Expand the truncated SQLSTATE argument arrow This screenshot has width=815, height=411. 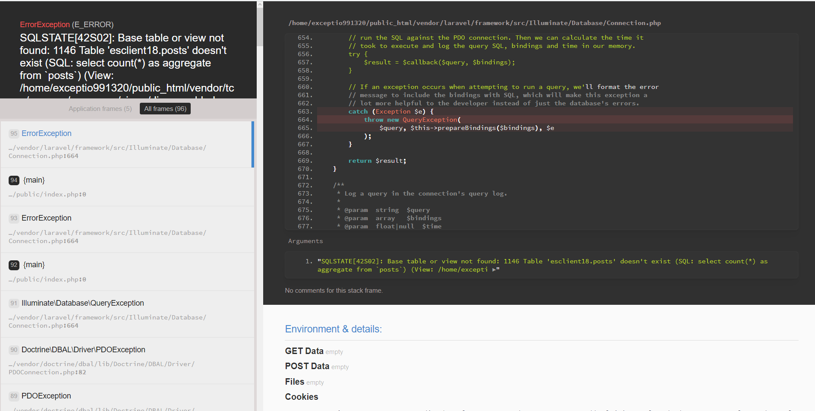tap(493, 269)
